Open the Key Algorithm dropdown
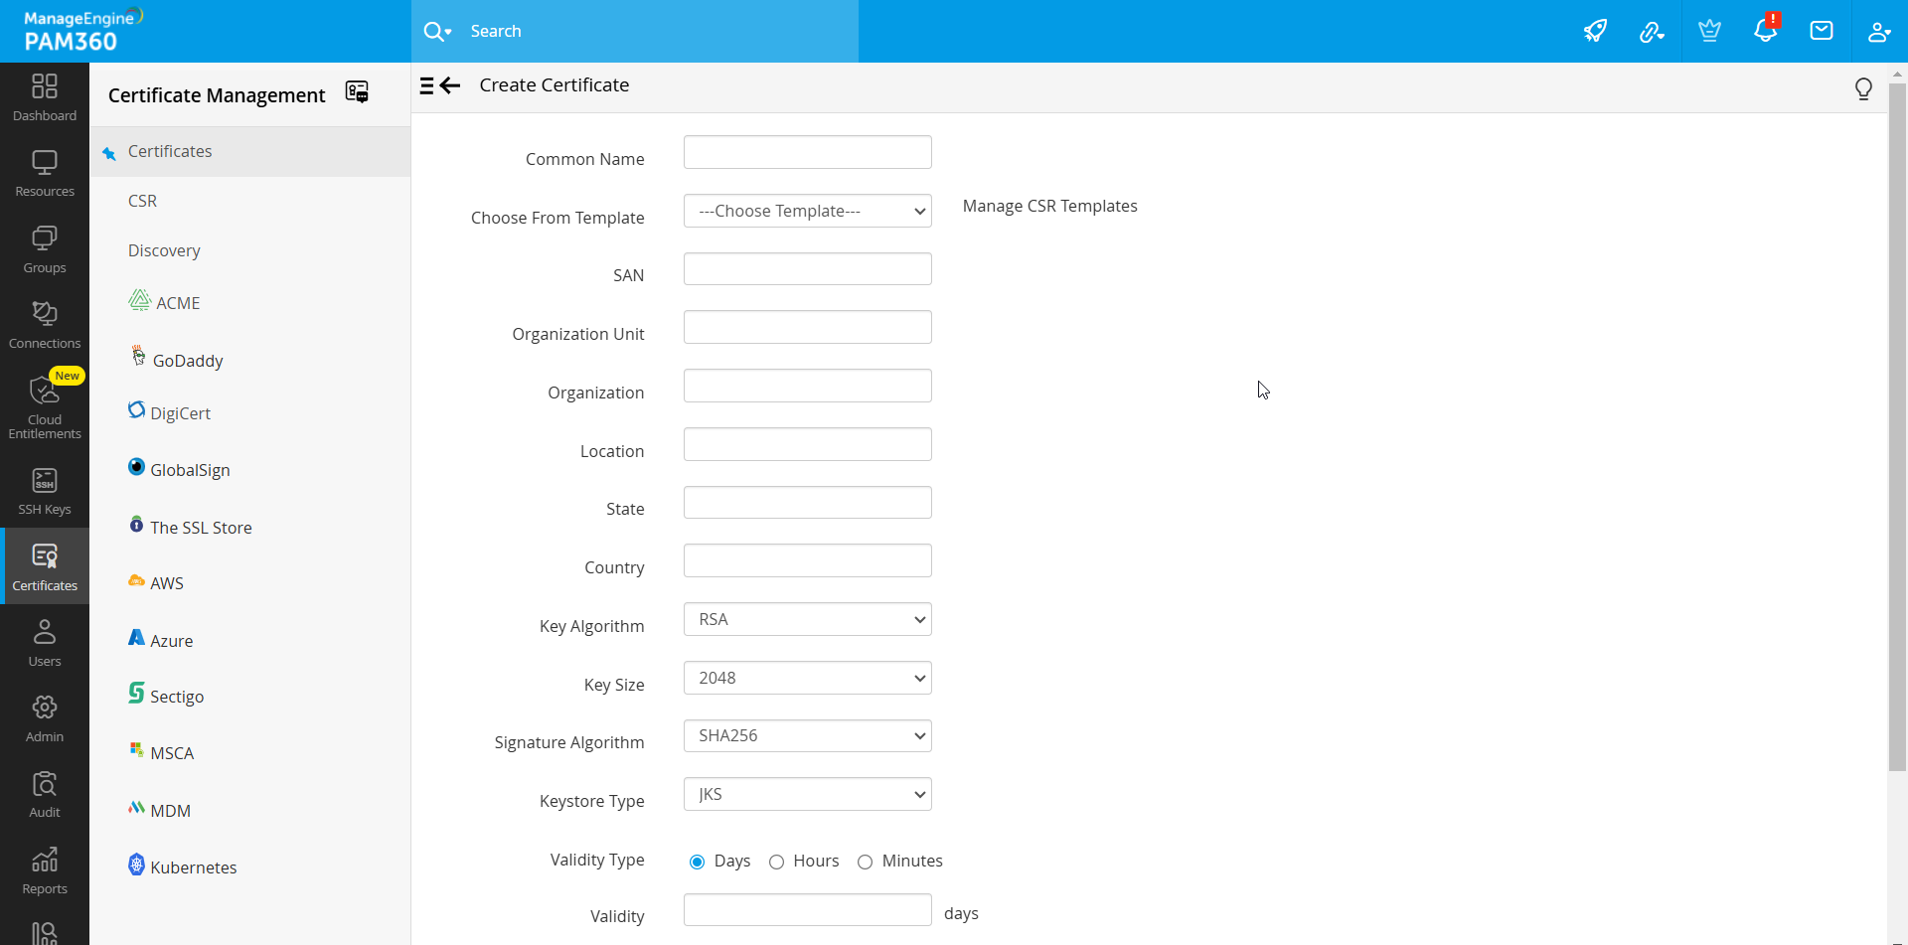Screen dimensions: 1908x945 (807, 619)
